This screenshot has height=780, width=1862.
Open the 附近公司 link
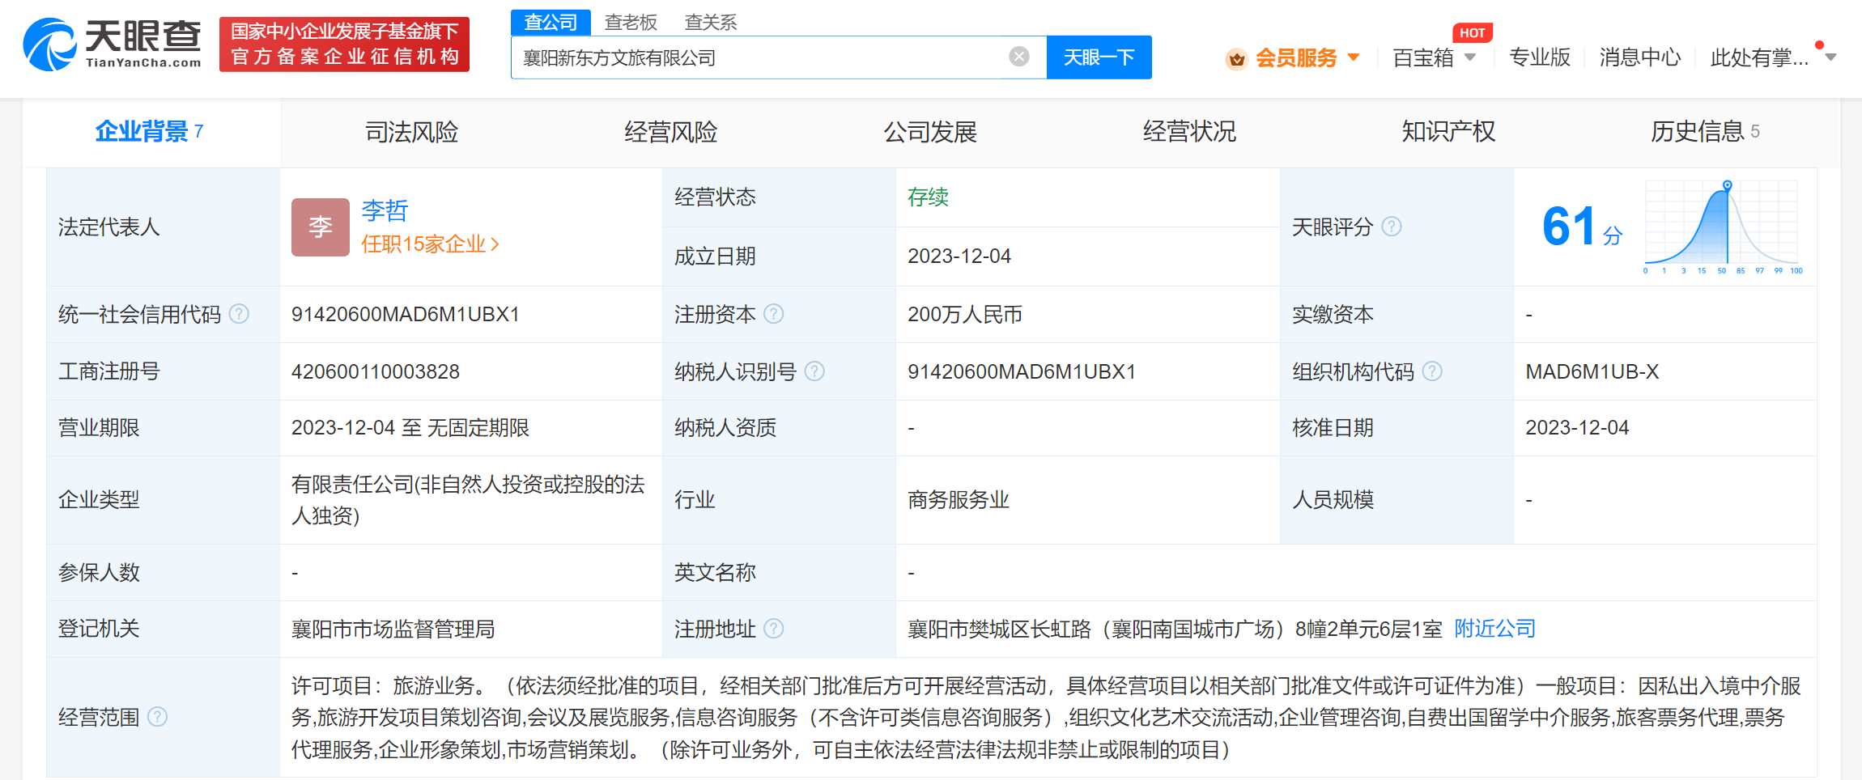1494,629
